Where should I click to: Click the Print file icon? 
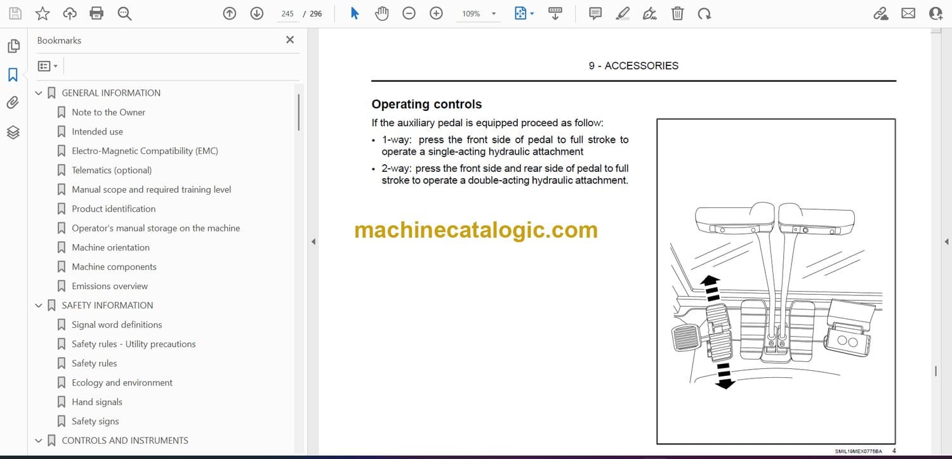[x=96, y=13]
